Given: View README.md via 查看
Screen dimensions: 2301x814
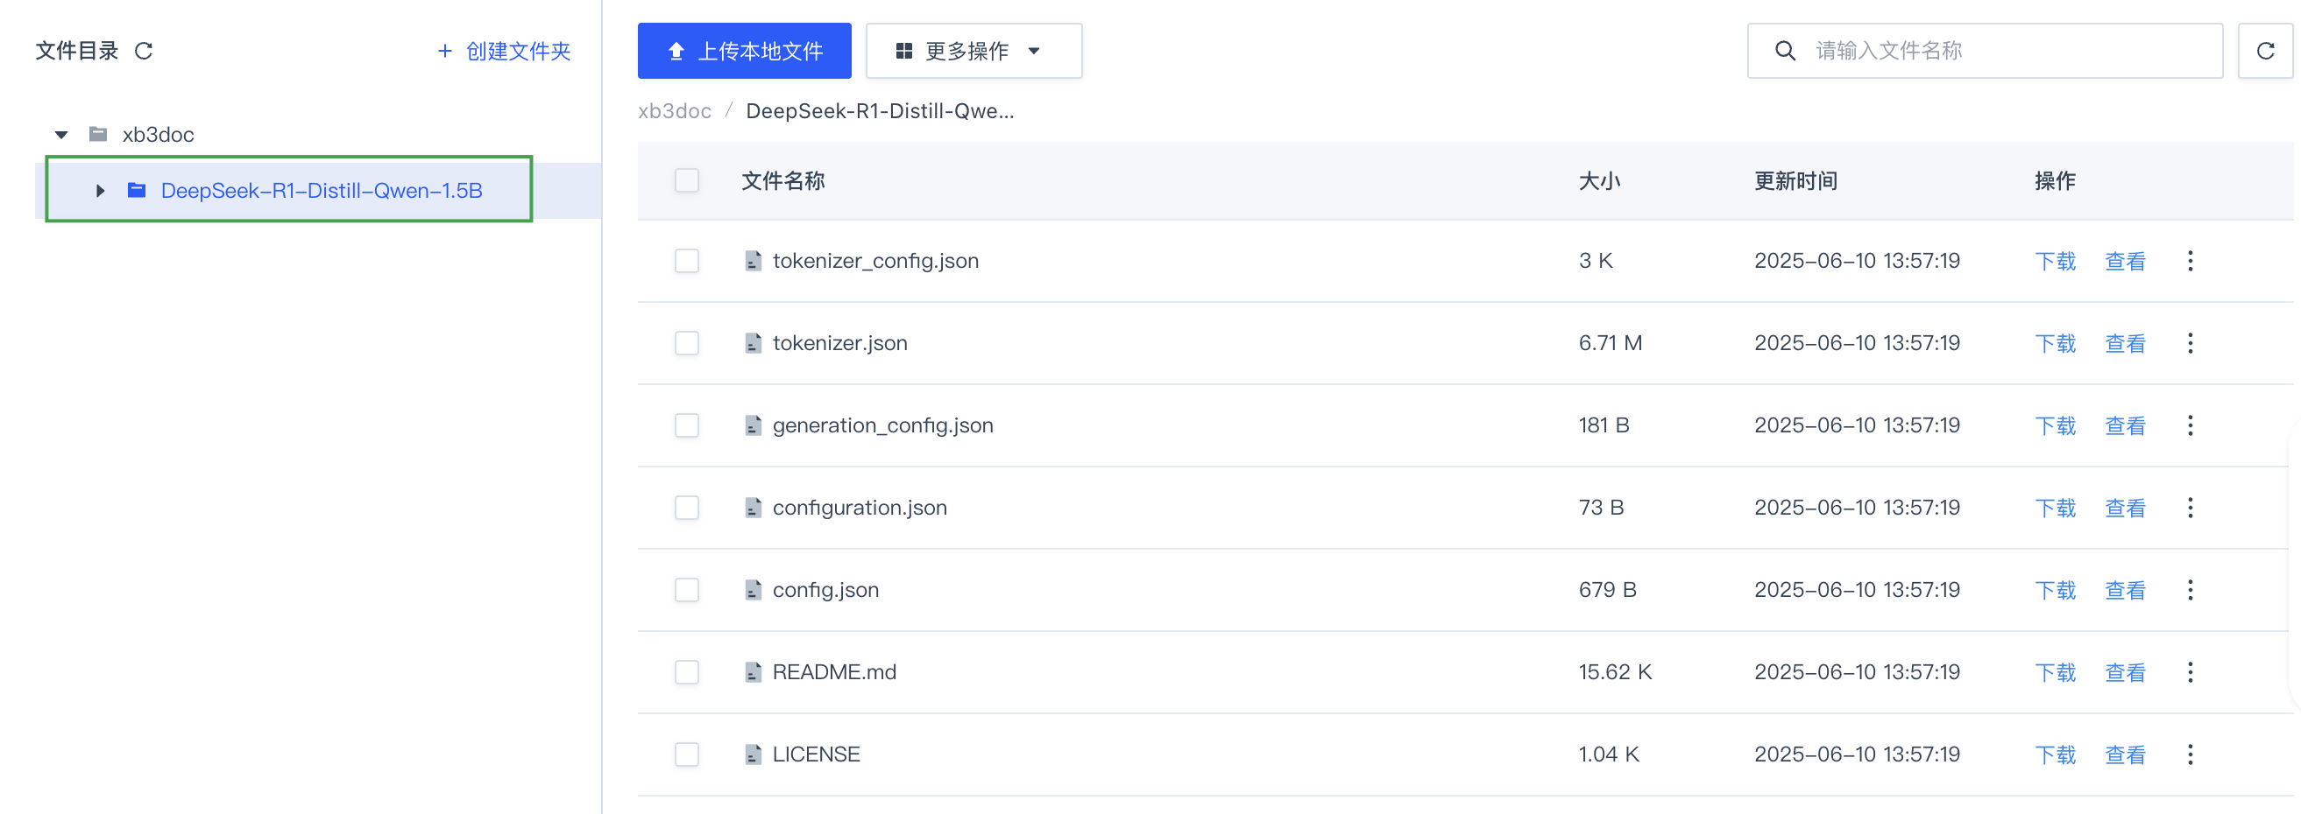Looking at the screenshot, I should coord(2125,672).
